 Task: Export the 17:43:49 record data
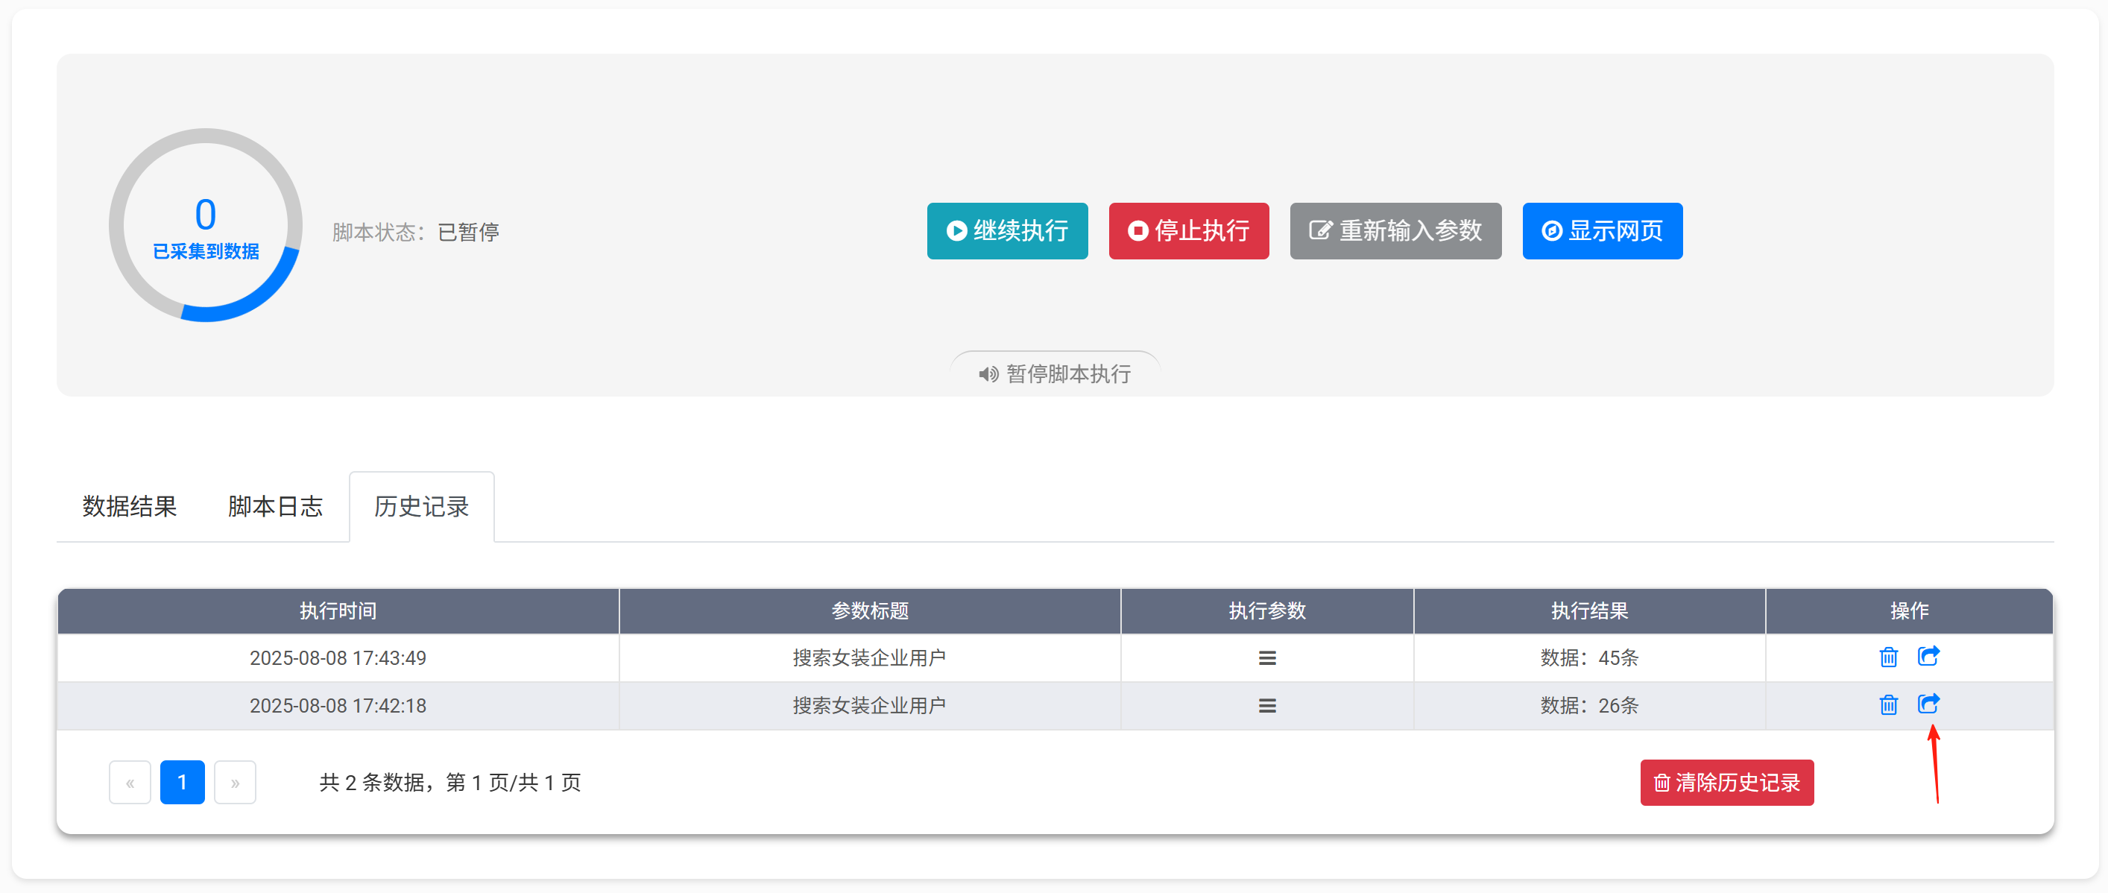click(x=1928, y=657)
